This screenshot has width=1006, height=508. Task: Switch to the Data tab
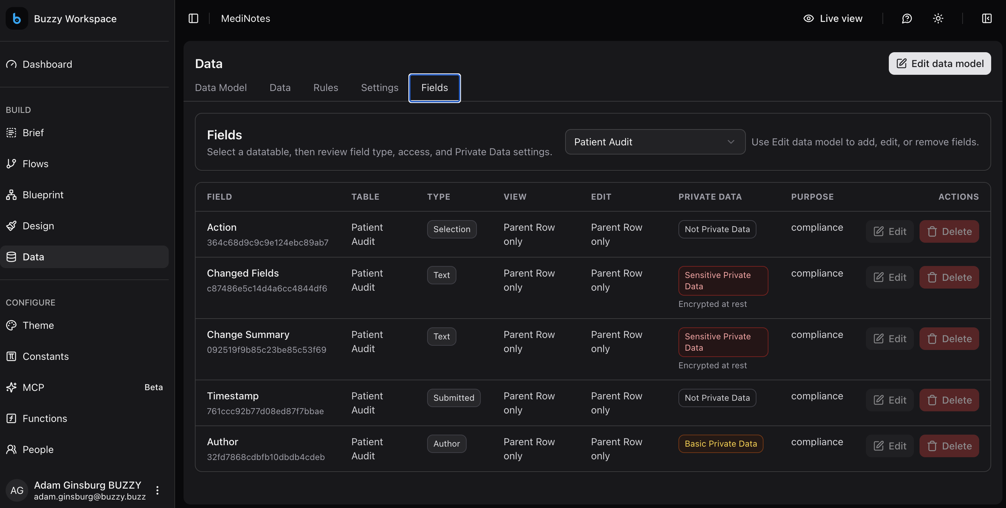click(280, 88)
